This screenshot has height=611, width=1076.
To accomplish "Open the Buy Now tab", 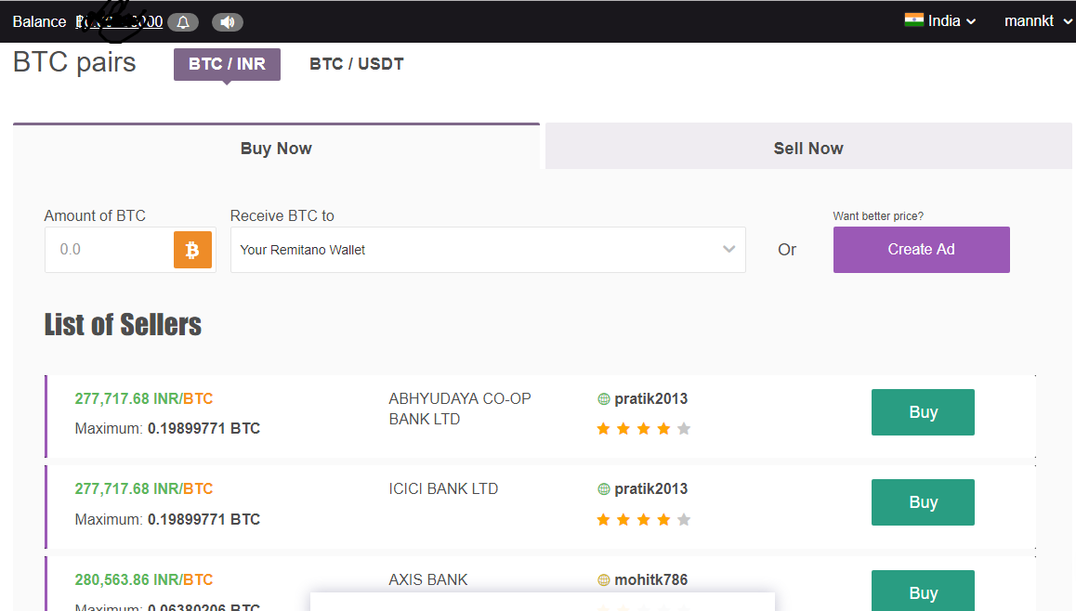I will [x=276, y=149].
